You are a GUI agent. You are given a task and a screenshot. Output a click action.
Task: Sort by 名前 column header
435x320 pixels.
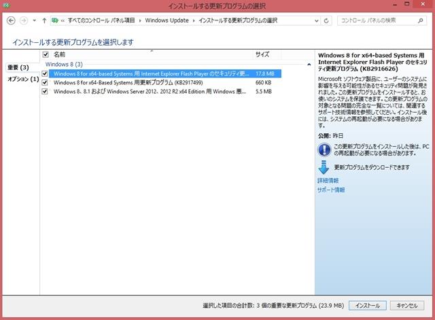pos(60,54)
